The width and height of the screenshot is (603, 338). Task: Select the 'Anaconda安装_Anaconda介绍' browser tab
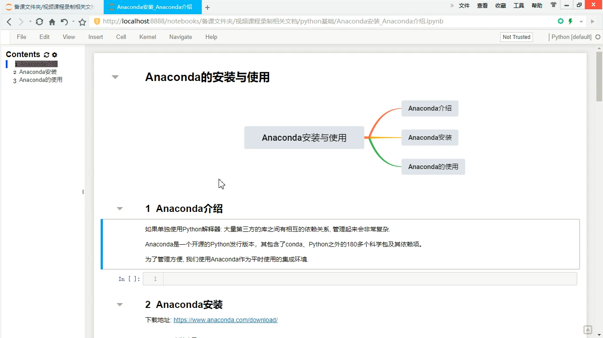click(153, 7)
